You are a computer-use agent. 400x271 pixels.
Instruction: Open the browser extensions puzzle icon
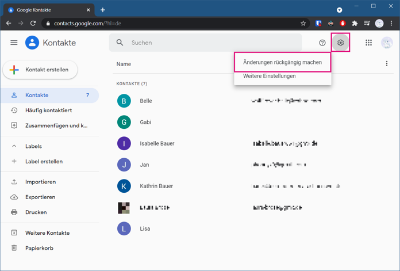(355, 24)
